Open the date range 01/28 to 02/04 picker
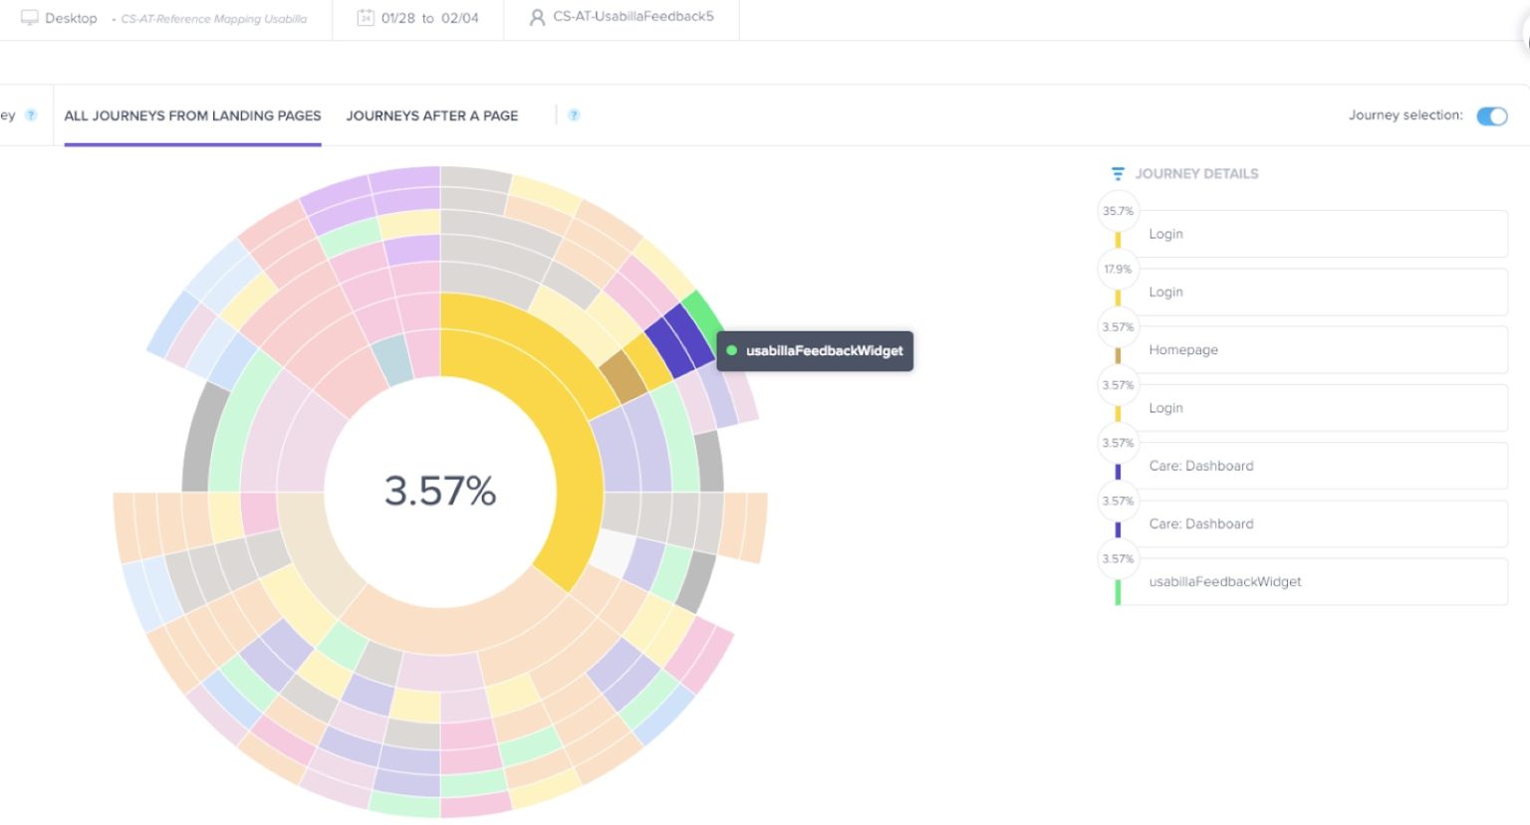The width and height of the screenshot is (1530, 825). [417, 17]
